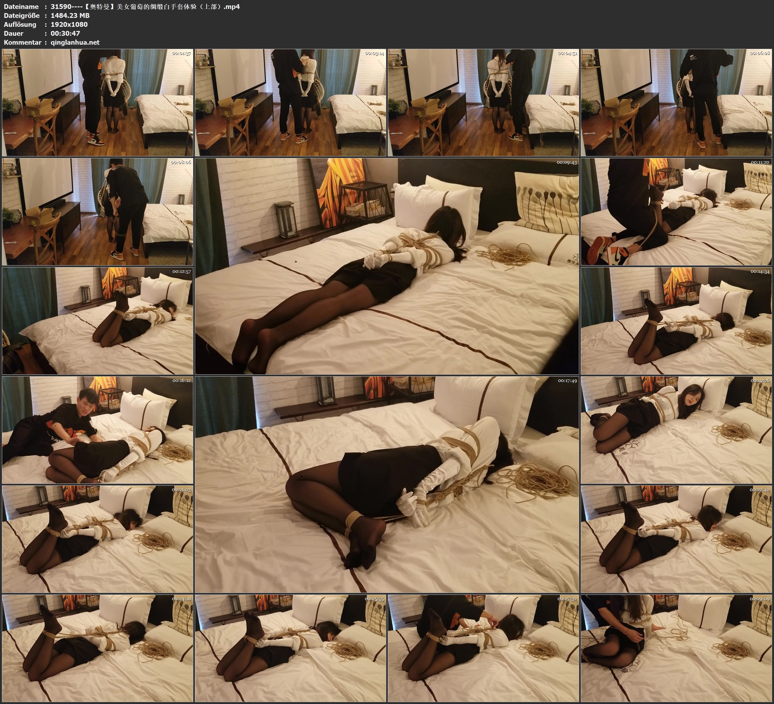Open the frame at 00:03:14
This screenshot has height=704, width=774.
[290, 102]
